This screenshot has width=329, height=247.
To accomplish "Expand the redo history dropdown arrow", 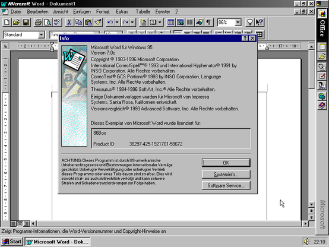I will pos(132,22).
